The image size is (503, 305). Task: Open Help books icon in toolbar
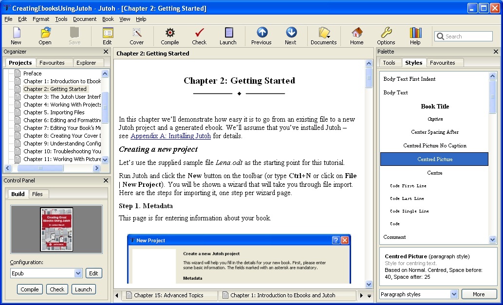pyautogui.click(x=415, y=36)
